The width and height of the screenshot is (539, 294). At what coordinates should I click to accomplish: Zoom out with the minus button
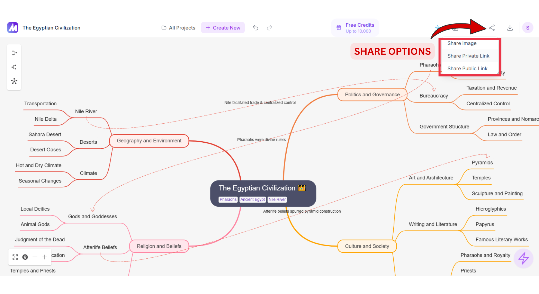pos(35,257)
